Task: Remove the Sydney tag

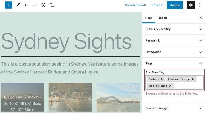Action: pos(162,79)
